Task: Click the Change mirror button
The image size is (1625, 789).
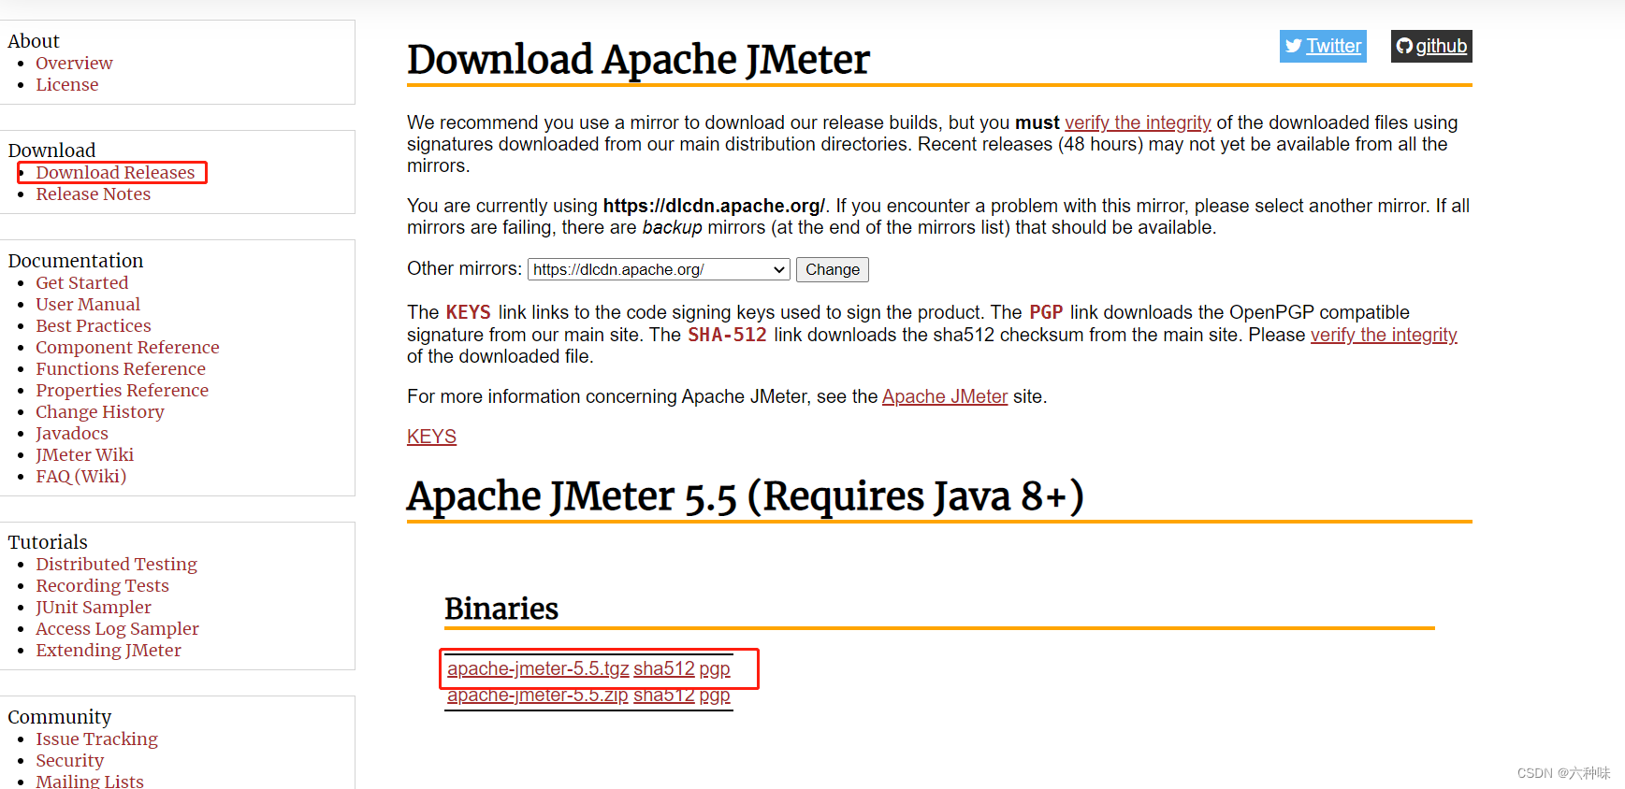Action: (x=833, y=269)
